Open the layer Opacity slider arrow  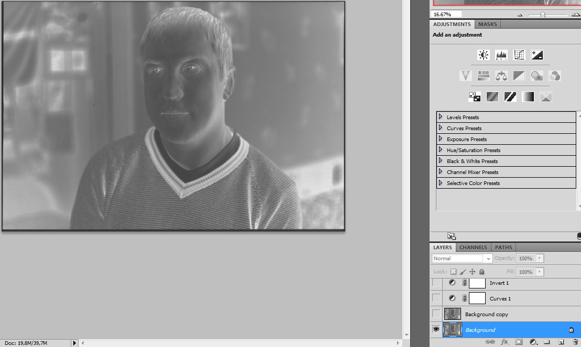[x=540, y=259]
